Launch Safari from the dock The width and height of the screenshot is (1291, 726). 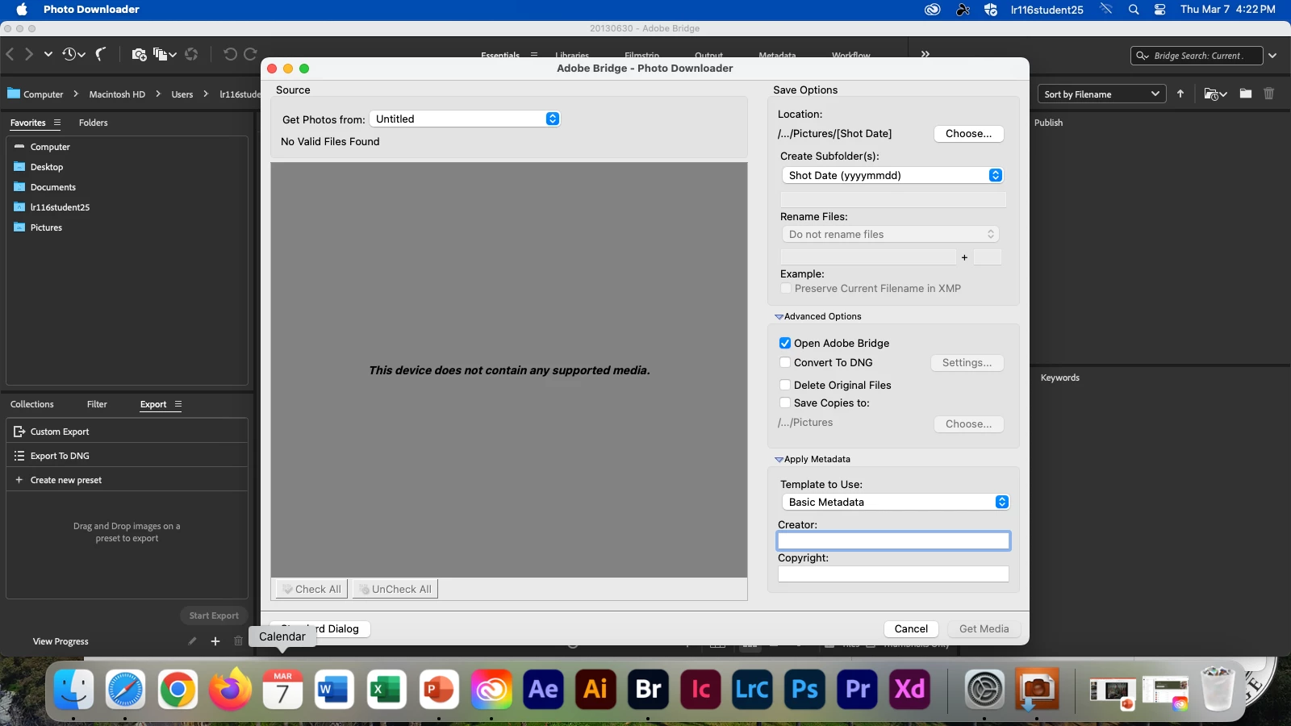[125, 690]
